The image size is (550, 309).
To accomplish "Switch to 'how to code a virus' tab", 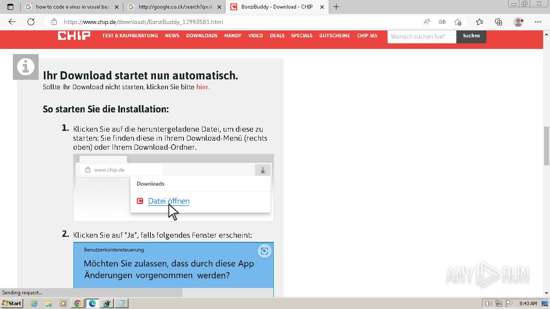I will pos(72,7).
